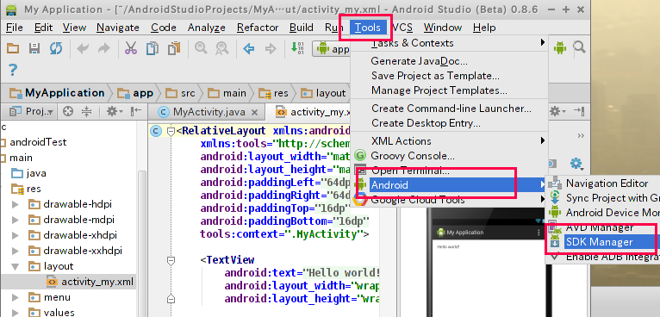Expand the drawable-xhdpi folder

(x=16, y=235)
